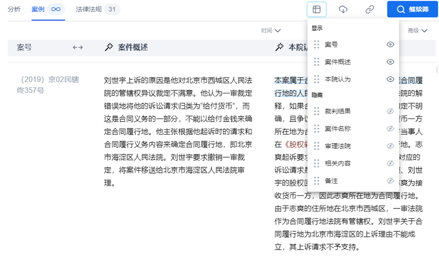Show the 备注 column via eye icon

click(x=390, y=181)
